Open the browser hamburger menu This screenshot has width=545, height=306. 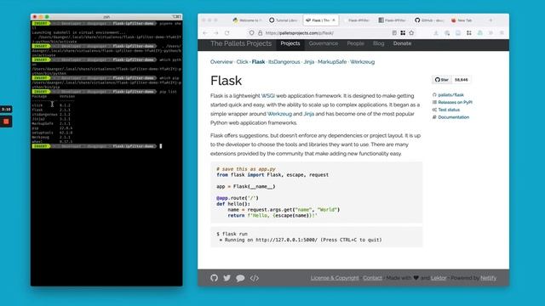coord(502,33)
